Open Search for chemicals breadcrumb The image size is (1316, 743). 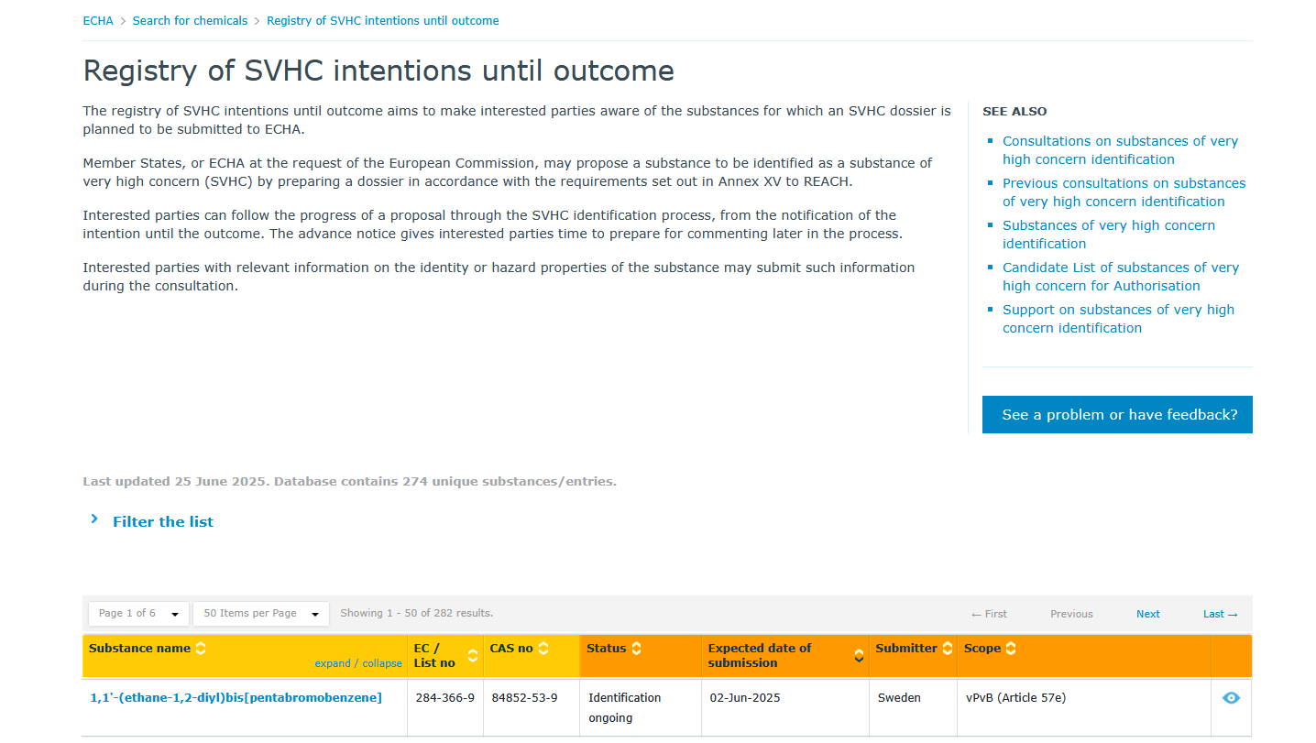190,20
